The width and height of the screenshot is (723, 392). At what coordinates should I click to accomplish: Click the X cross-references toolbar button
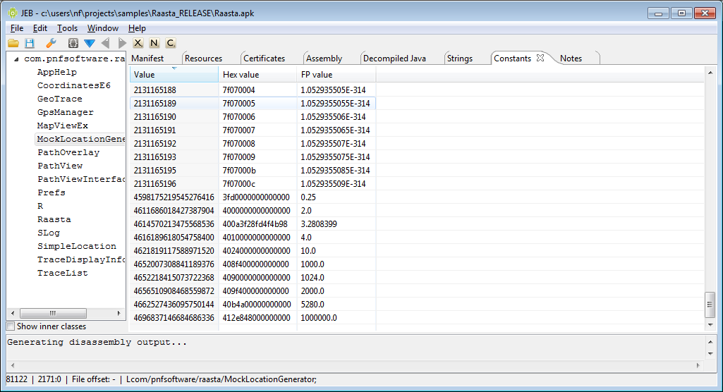(138, 43)
